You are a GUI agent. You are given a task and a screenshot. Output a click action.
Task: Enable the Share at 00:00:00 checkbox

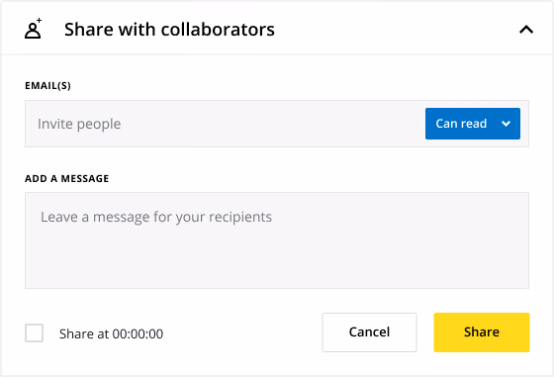click(35, 332)
